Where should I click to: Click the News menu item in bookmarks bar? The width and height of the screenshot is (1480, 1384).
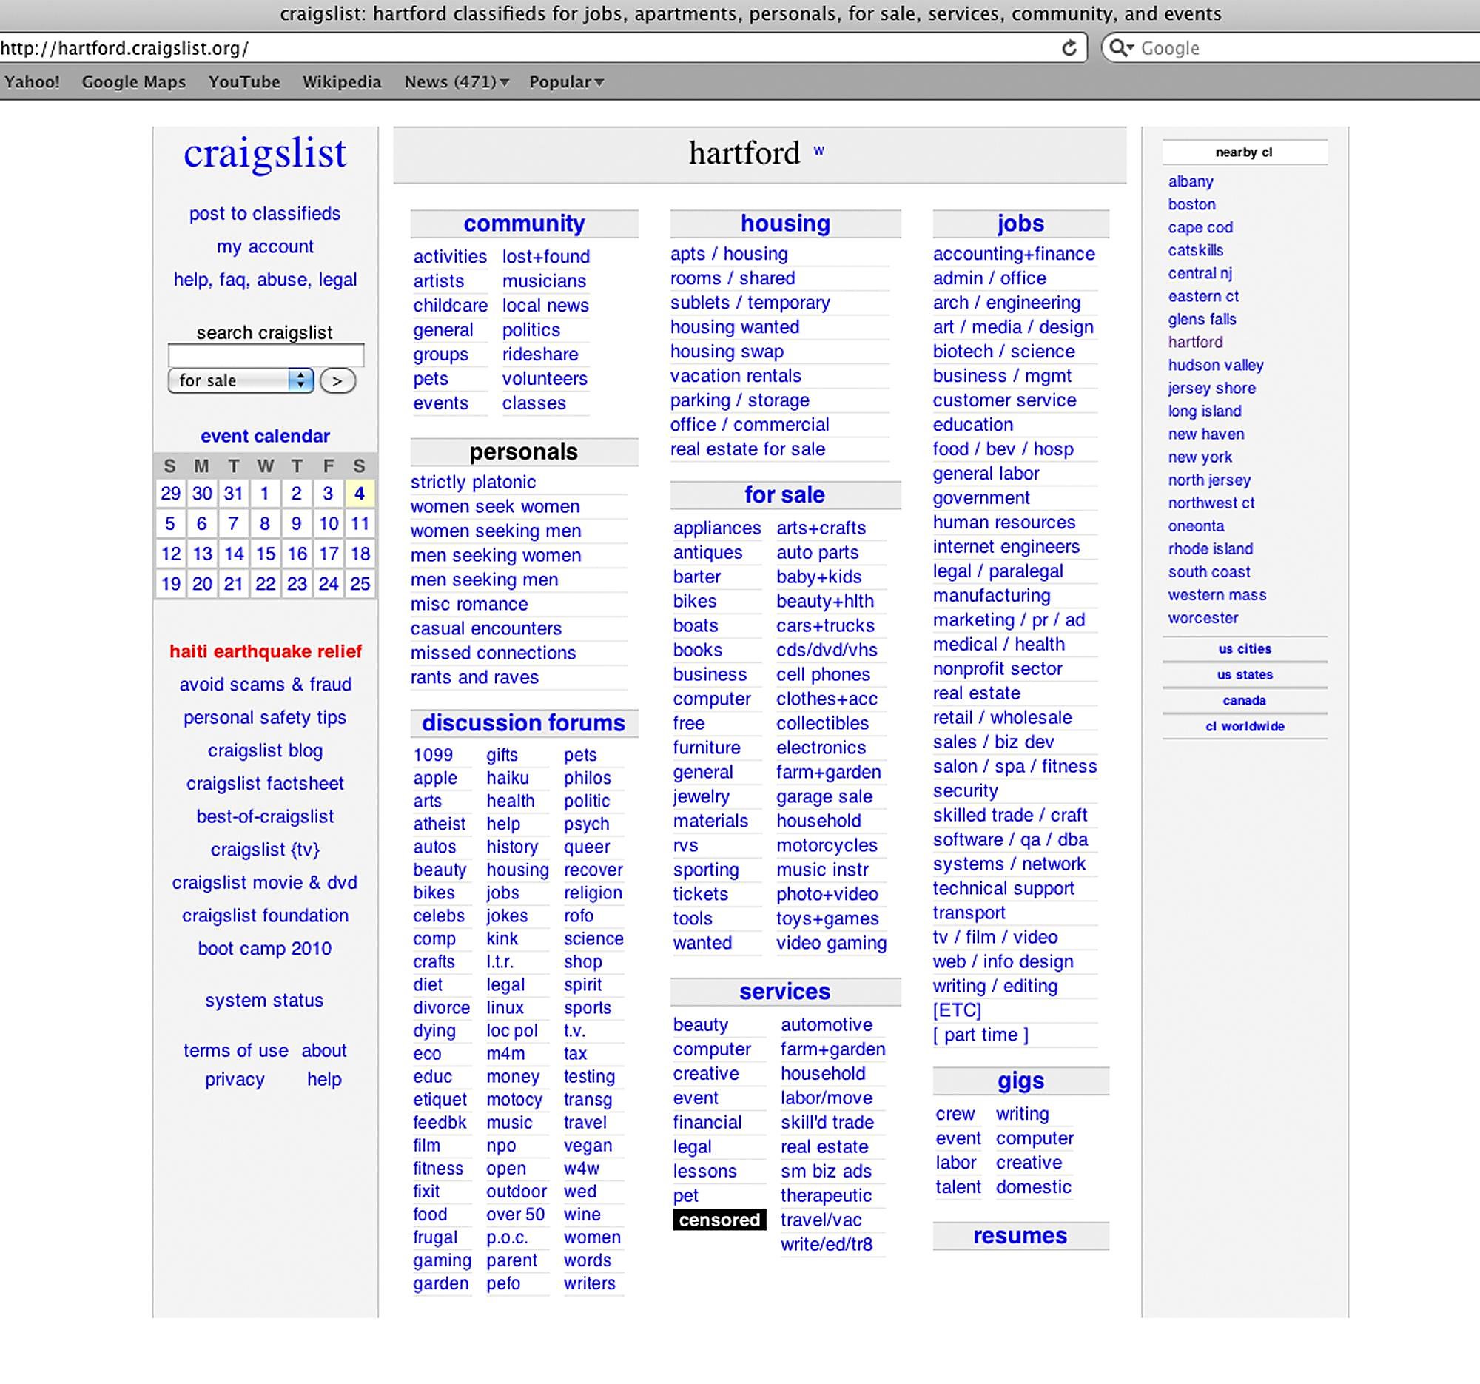tap(455, 82)
